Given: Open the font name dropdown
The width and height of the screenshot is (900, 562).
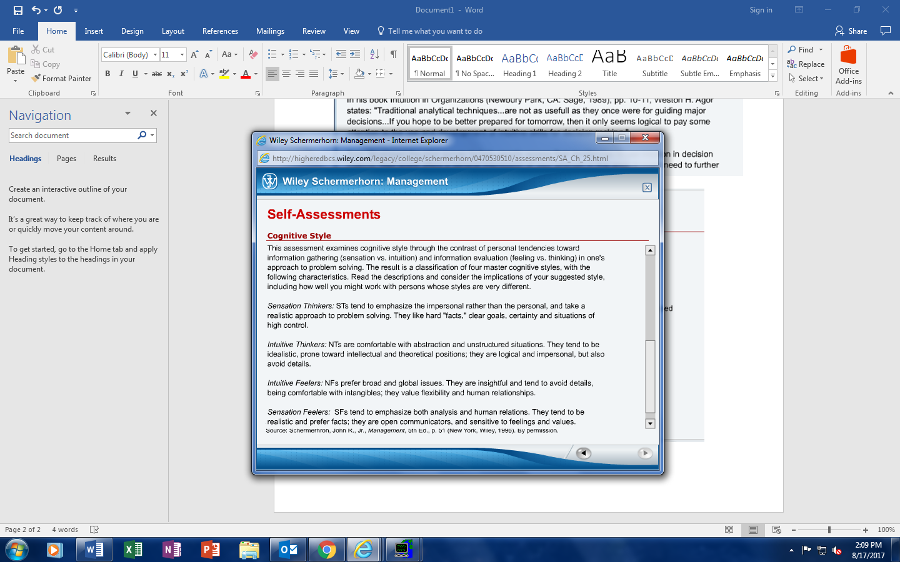Looking at the screenshot, I should (x=155, y=55).
